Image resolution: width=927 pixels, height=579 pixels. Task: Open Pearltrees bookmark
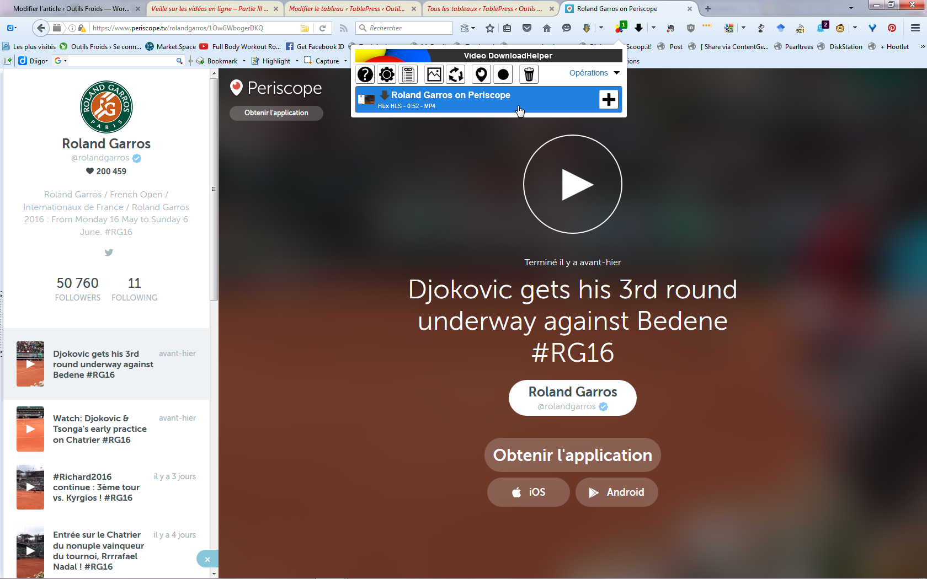794,47
